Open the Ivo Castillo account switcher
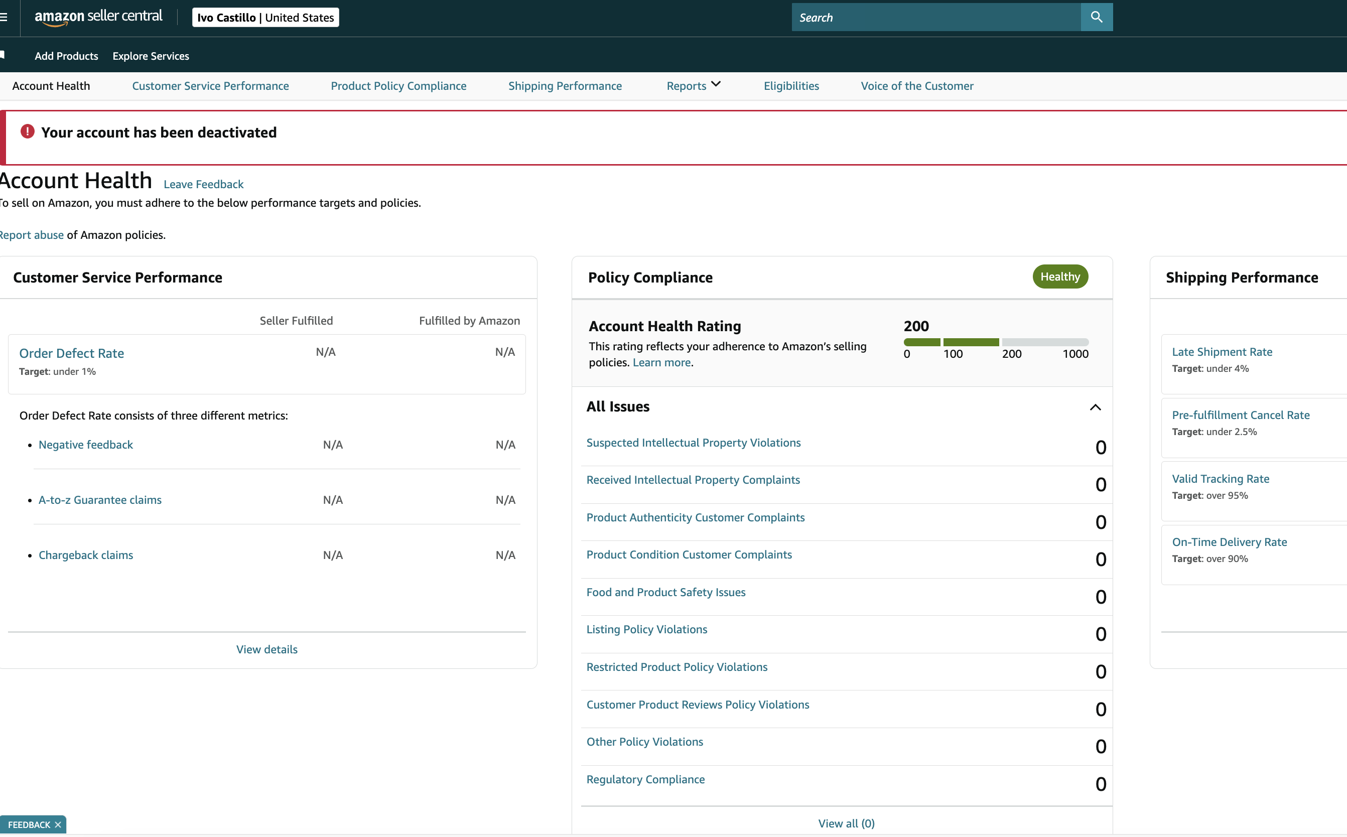This screenshot has width=1347, height=837. [x=266, y=17]
